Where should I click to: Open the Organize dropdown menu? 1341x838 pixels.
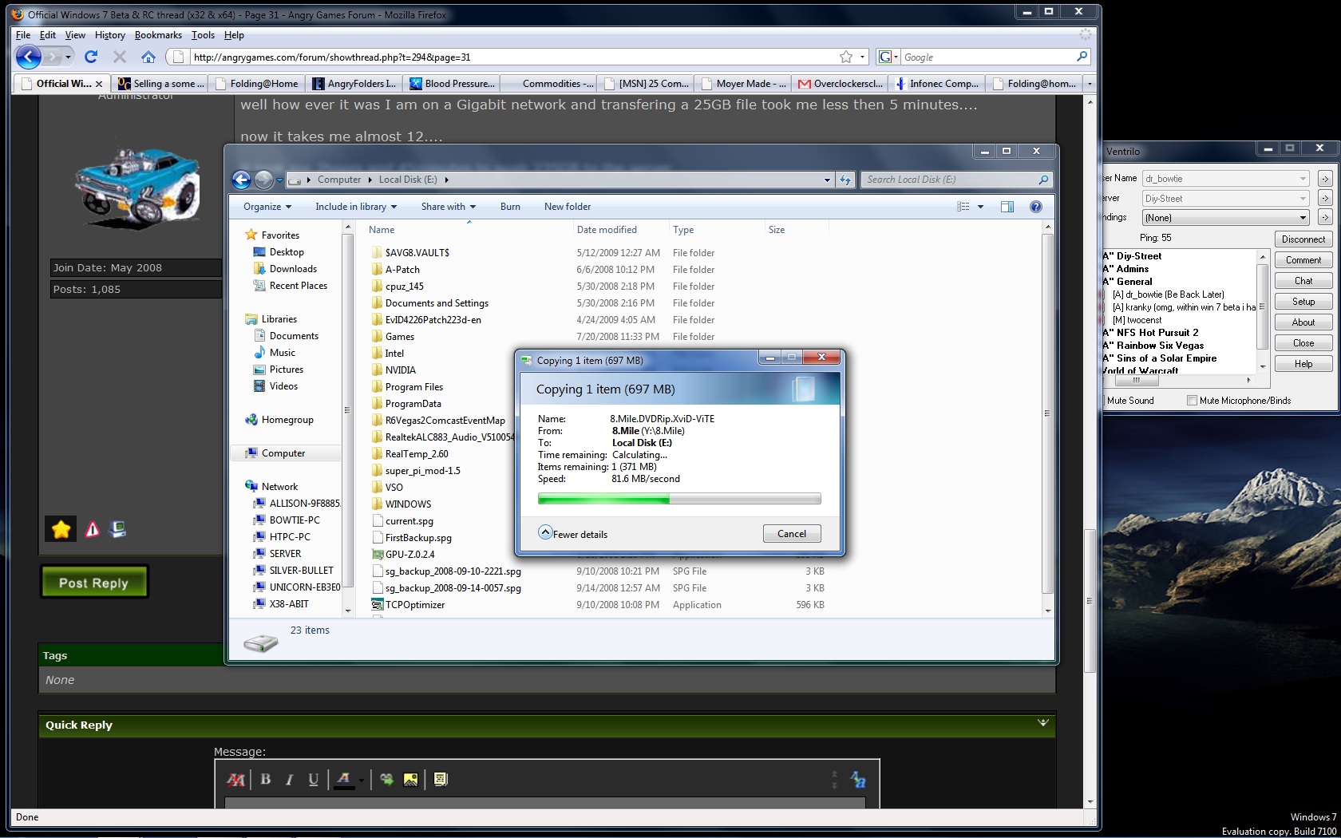tap(267, 207)
